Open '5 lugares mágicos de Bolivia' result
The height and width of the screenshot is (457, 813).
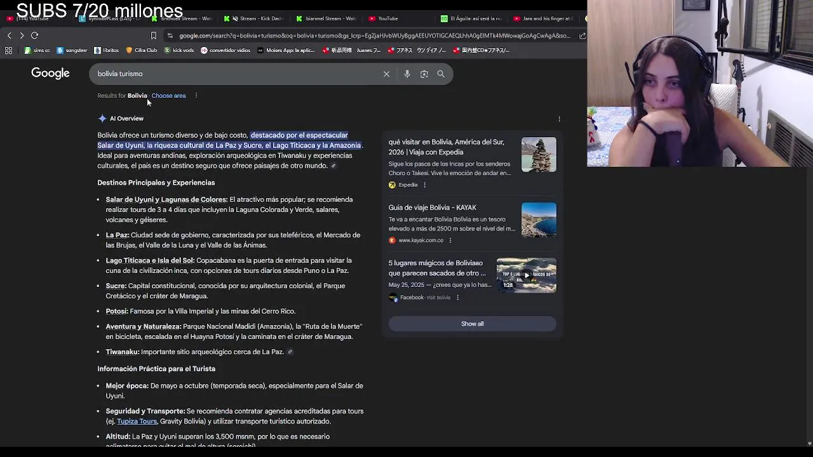pos(437,268)
